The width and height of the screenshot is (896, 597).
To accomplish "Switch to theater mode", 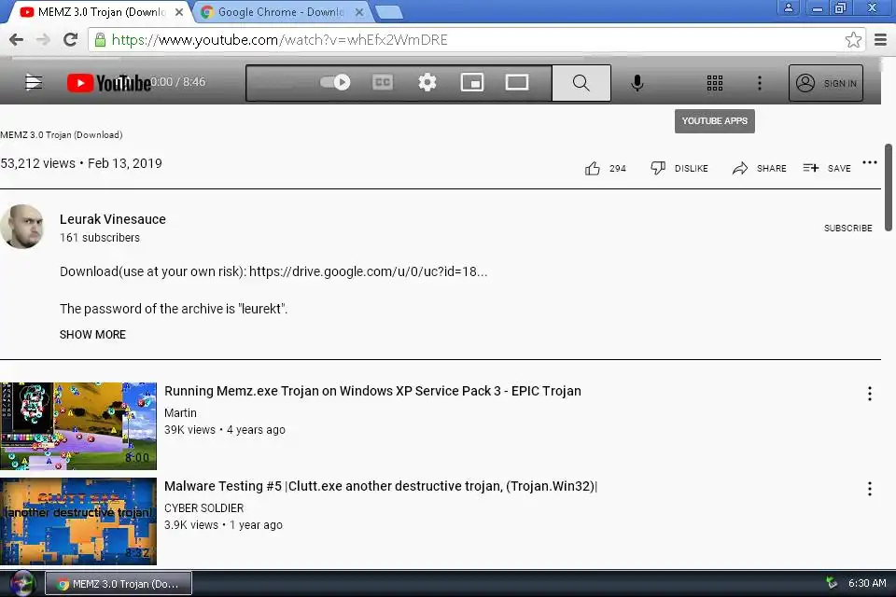I will coord(516,82).
